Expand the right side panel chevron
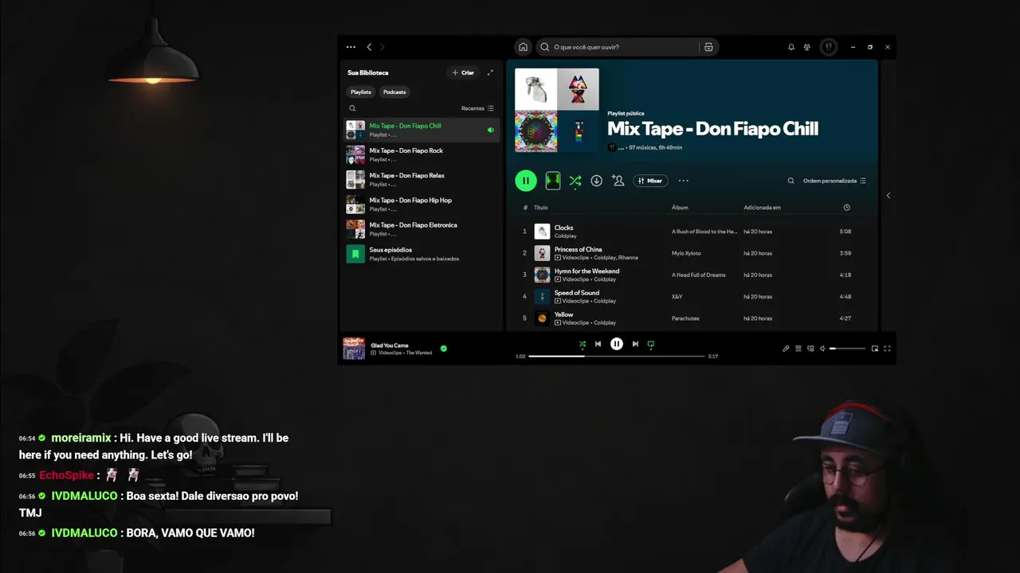 tap(888, 195)
